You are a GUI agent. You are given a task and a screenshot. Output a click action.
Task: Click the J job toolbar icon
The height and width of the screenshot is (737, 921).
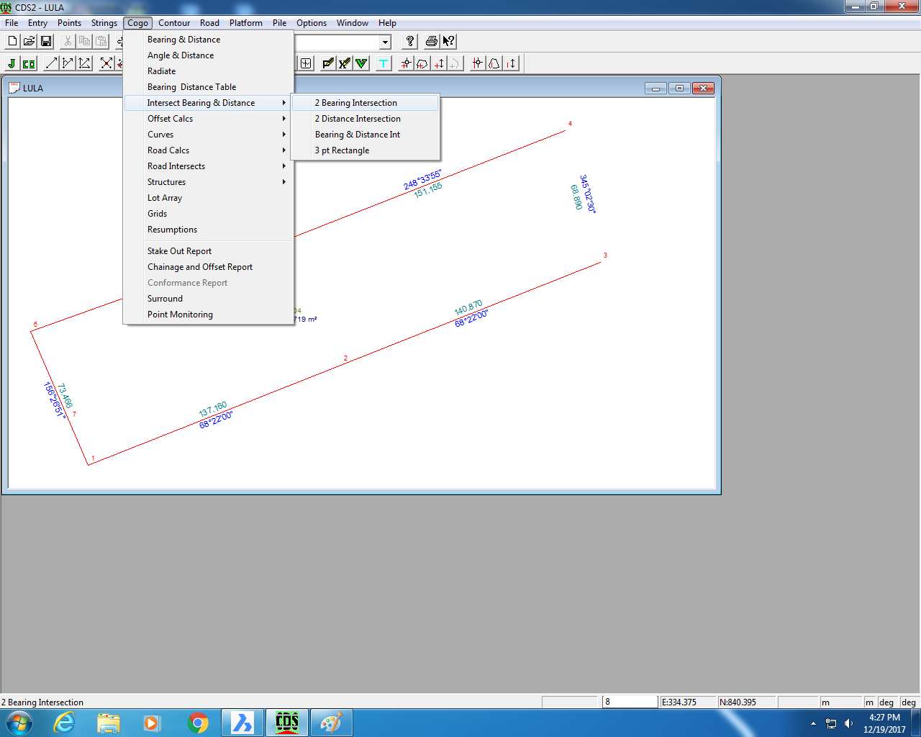[x=11, y=63]
